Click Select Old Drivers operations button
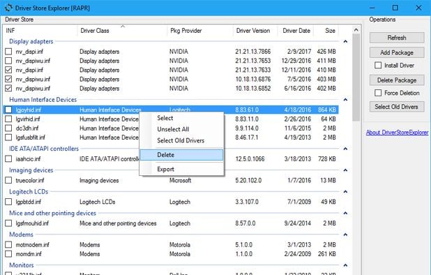The width and height of the screenshot is (431, 275). click(397, 107)
